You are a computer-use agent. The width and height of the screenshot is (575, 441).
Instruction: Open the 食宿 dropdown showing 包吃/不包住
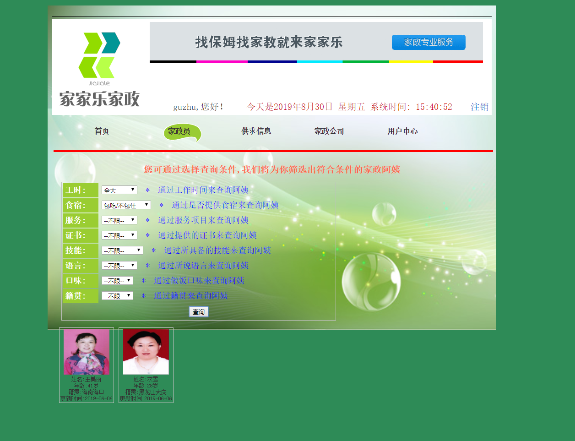[x=125, y=205]
